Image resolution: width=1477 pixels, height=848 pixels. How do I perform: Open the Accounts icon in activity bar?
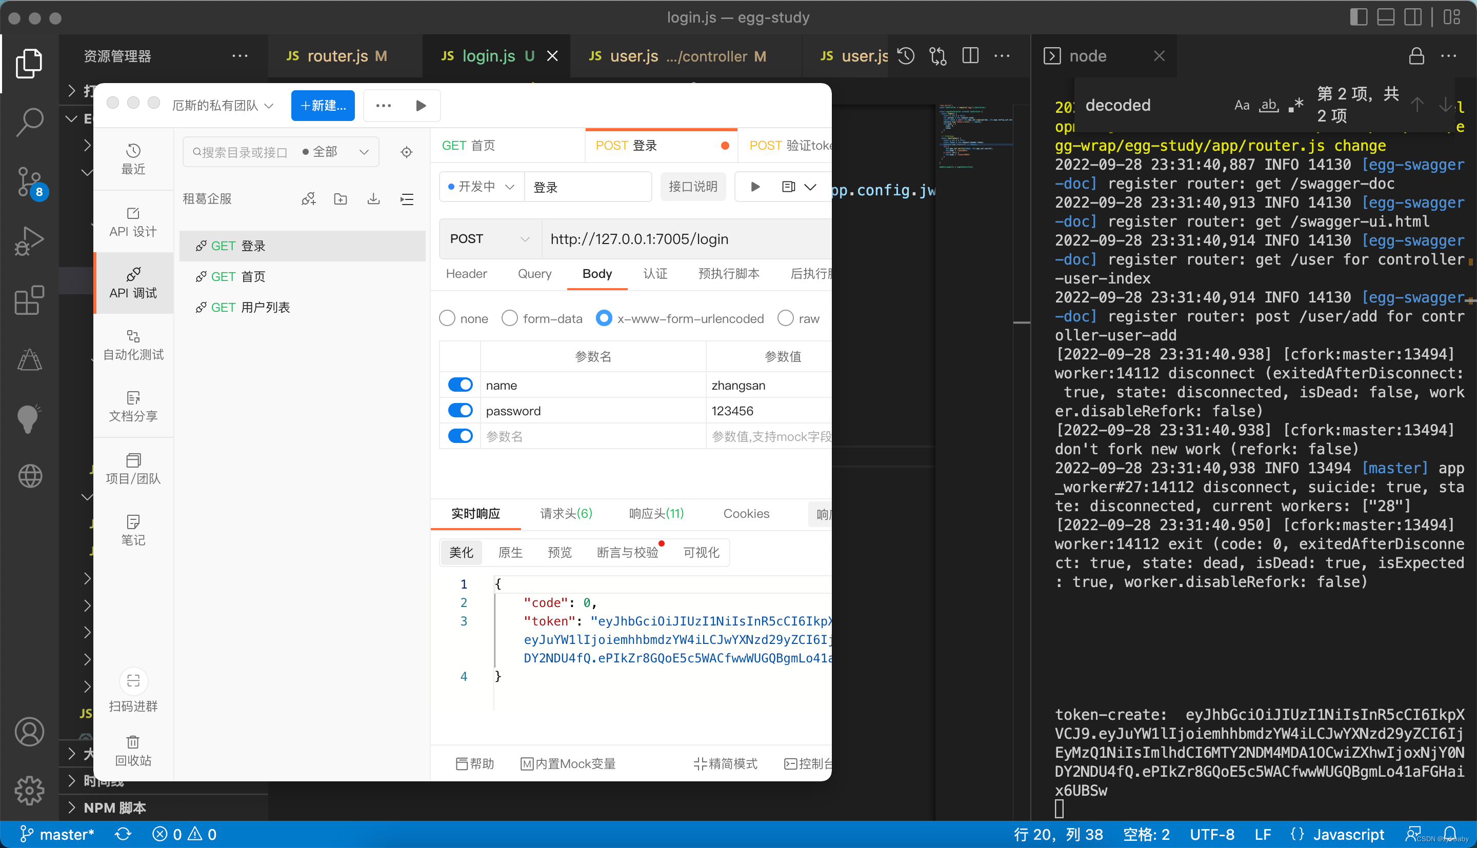(x=29, y=732)
